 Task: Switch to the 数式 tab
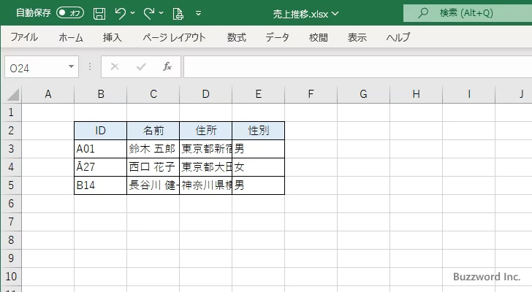point(237,37)
